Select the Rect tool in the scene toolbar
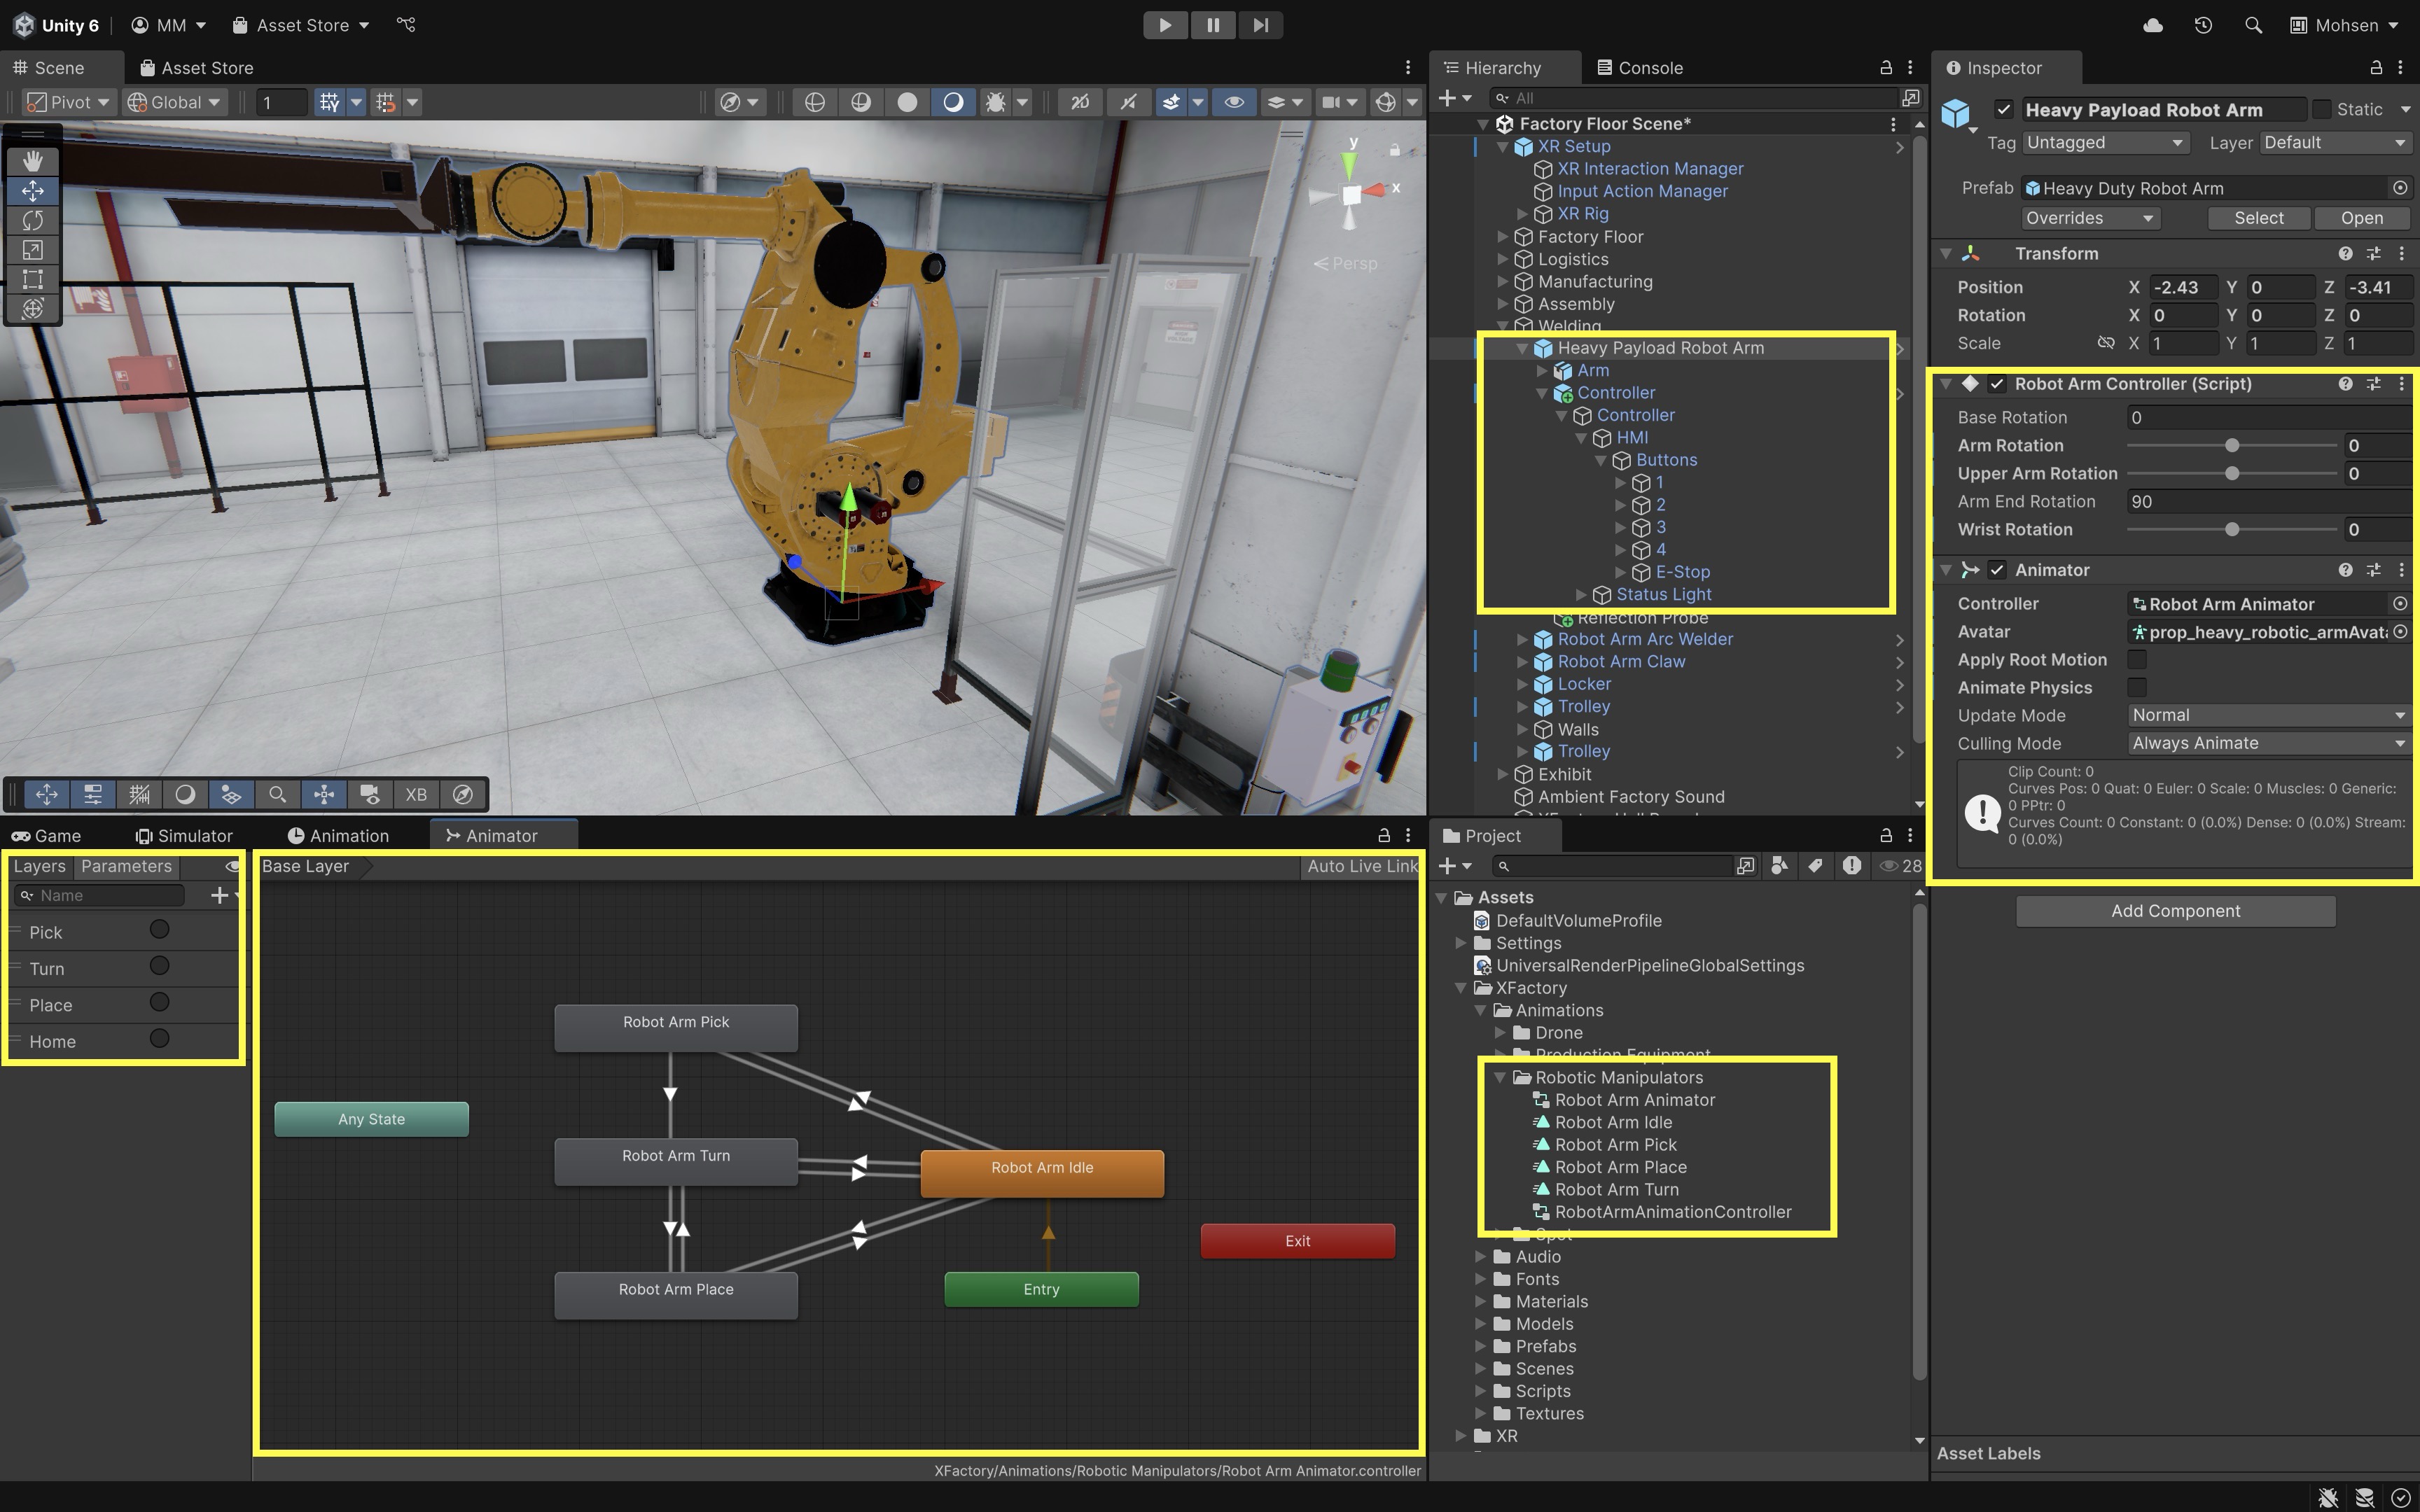The height and width of the screenshot is (1512, 2420). point(33,279)
